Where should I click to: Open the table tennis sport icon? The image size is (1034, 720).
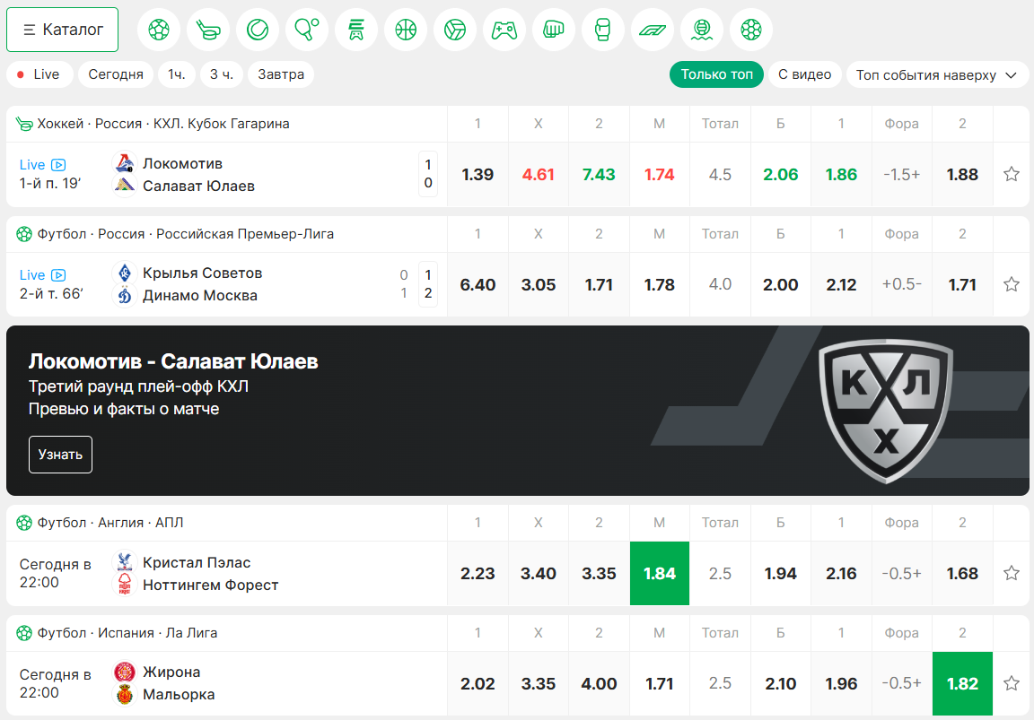[x=307, y=30]
